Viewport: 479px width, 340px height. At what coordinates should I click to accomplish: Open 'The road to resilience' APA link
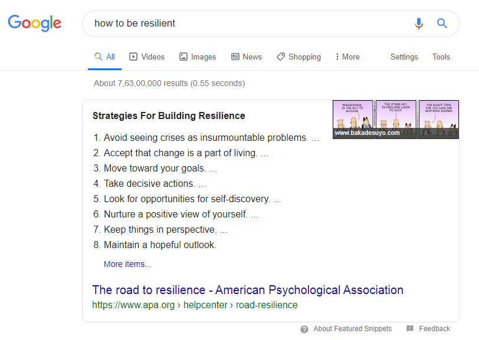coord(248,290)
